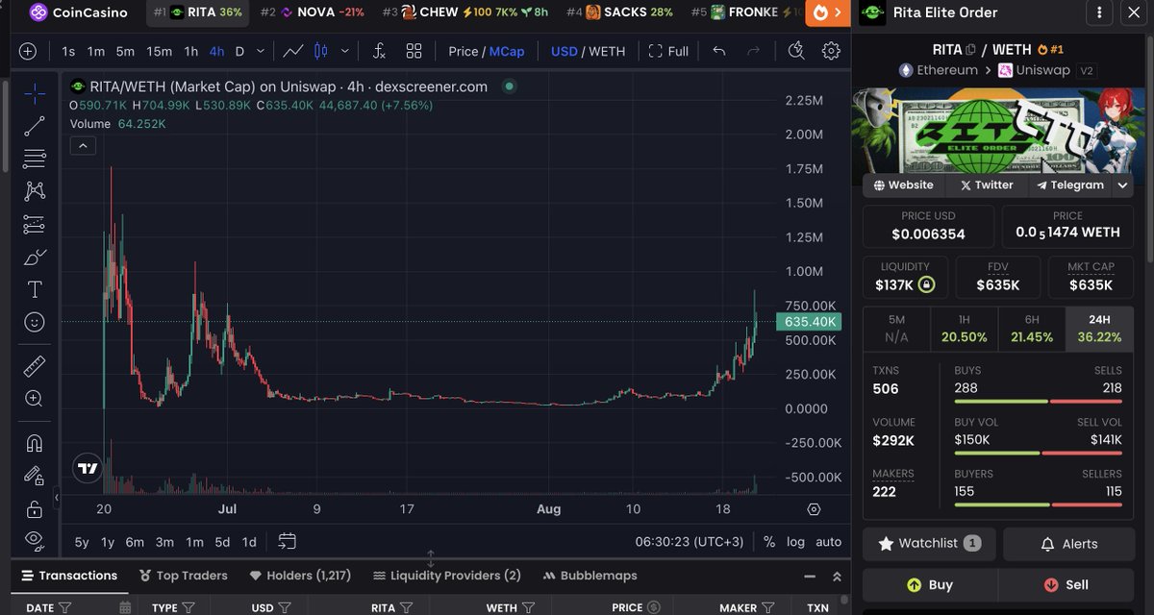This screenshot has height=615, width=1154.
Task: Expand the transactions panel upward
Action: pos(837,577)
